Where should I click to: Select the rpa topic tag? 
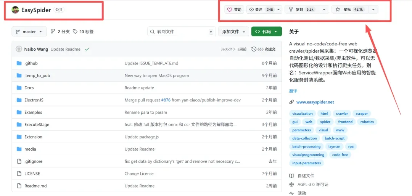351,146
